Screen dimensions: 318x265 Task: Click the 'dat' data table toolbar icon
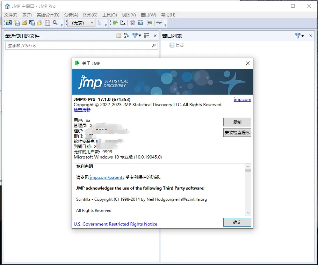[140, 23]
